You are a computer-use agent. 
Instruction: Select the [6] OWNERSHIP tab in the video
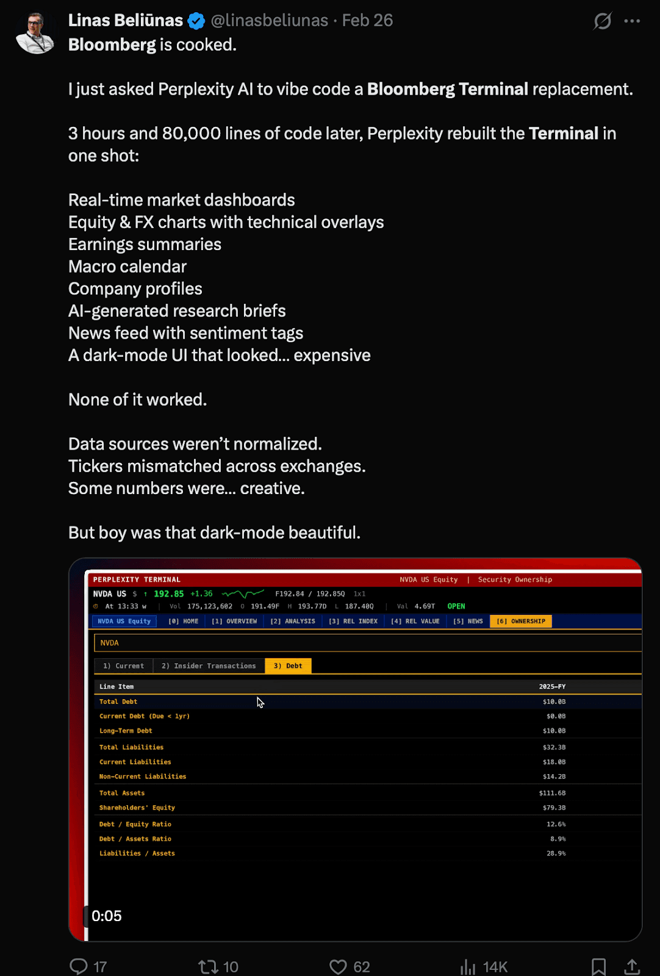[x=521, y=621]
